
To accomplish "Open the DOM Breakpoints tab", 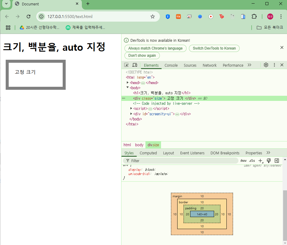I will (225, 153).
